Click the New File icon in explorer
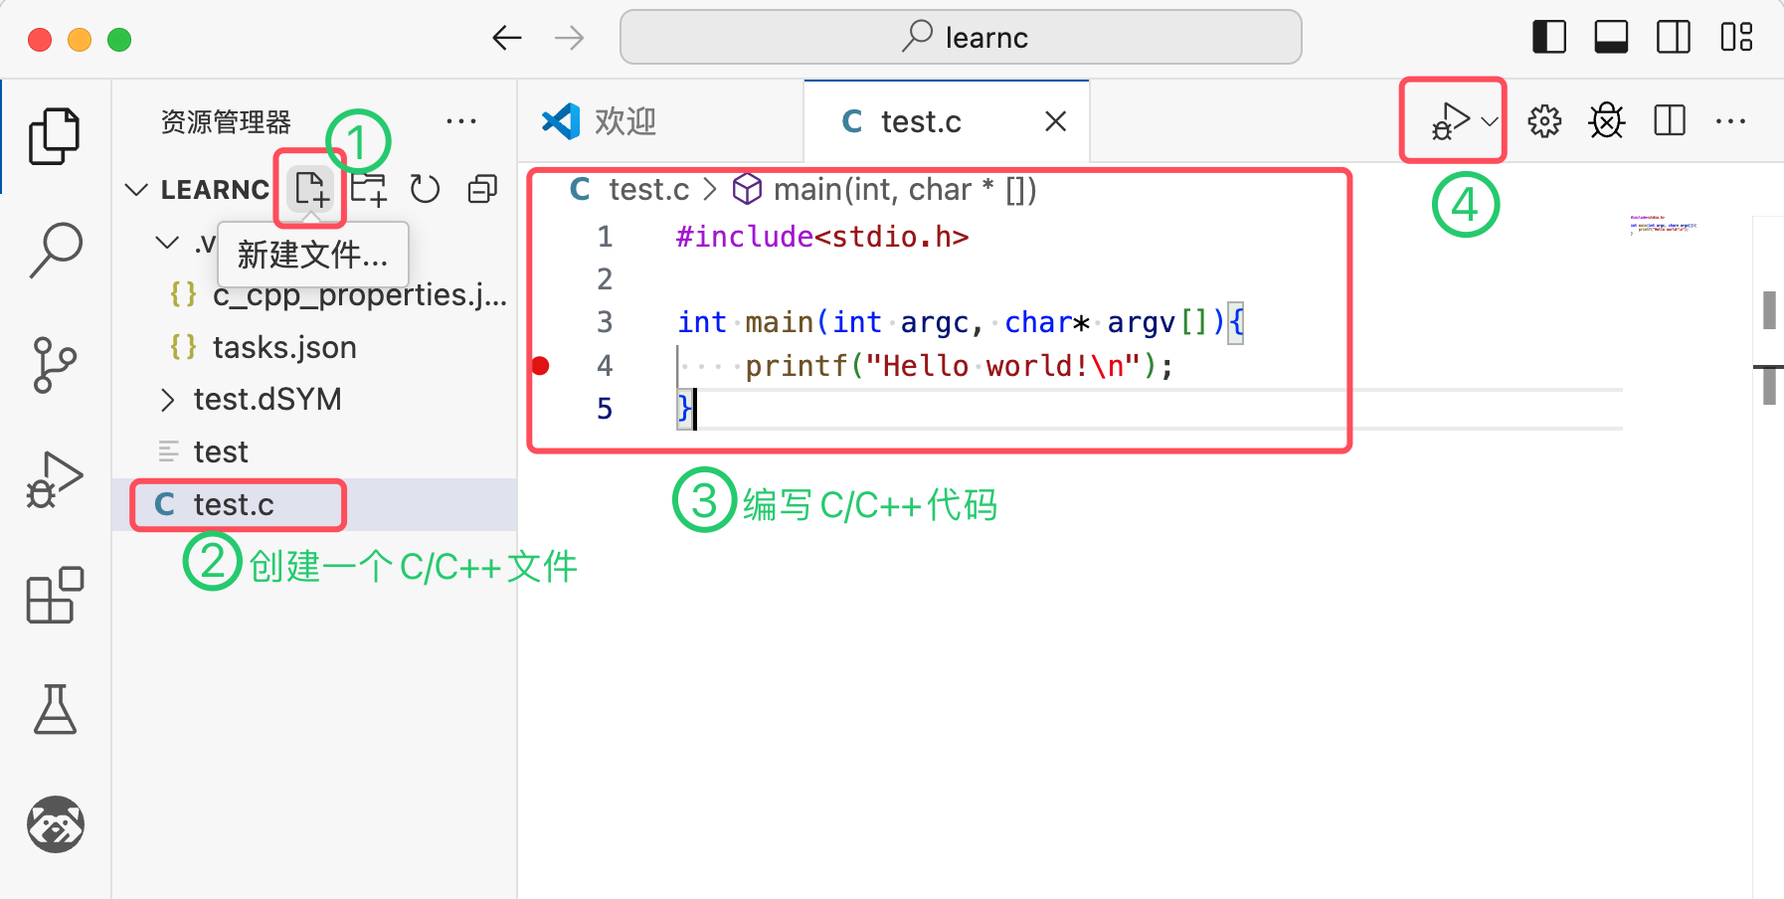 click(311, 189)
